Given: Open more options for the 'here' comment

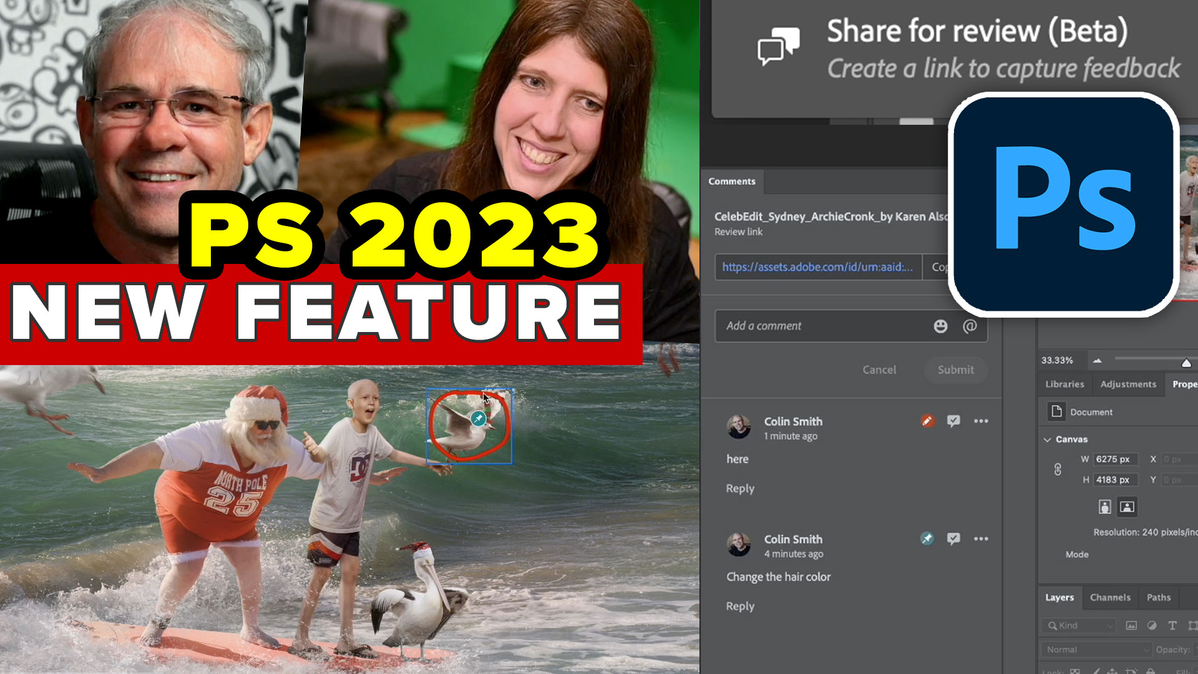Looking at the screenshot, I should pos(981,421).
